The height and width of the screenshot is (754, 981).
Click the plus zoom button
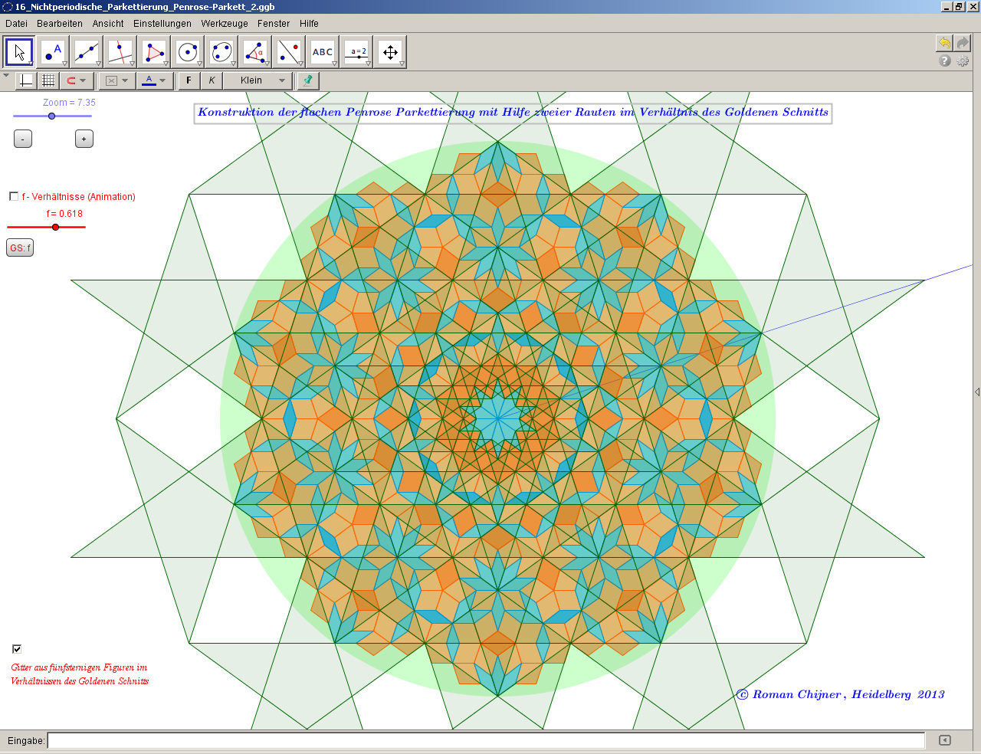click(x=84, y=139)
